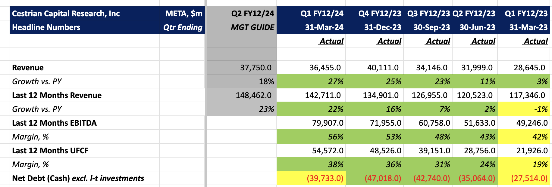Viewport: 552px width, 187px height.
Task: Click LTM EBITDA value 79,907.0
Action: point(328,123)
